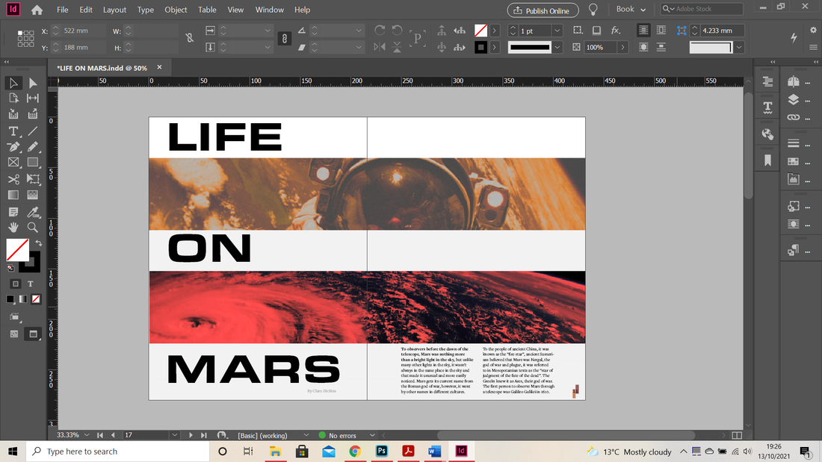The height and width of the screenshot is (462, 822).
Task: Select the Type tool
Action: [13, 131]
